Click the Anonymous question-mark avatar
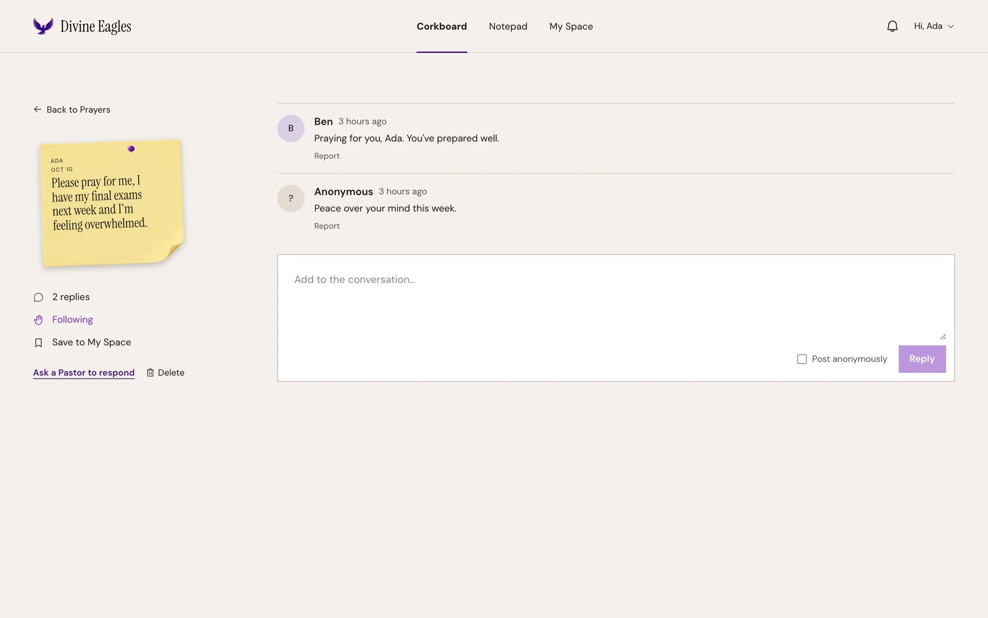Viewport: 988px width, 618px height. [x=291, y=198]
